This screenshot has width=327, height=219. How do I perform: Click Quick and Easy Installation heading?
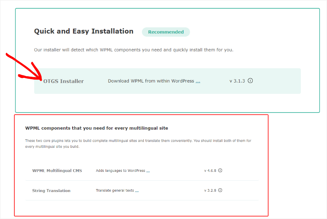point(84,31)
